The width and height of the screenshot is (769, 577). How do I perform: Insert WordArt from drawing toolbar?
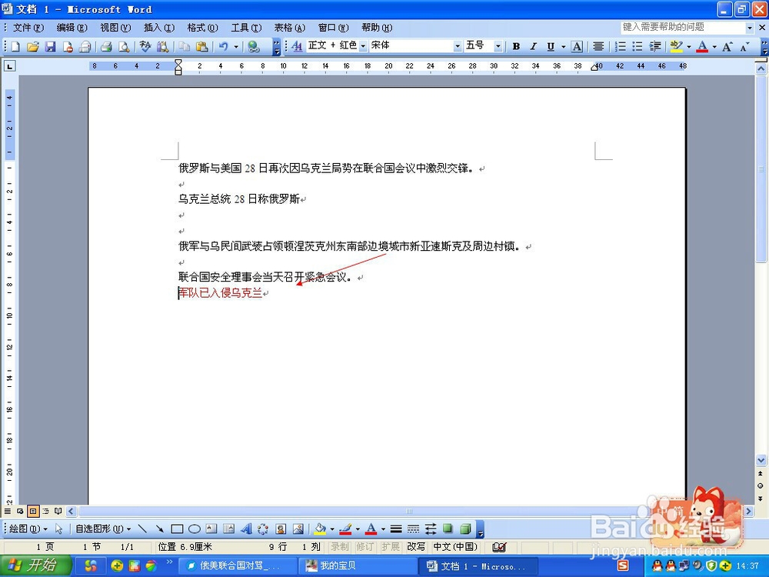tap(246, 529)
